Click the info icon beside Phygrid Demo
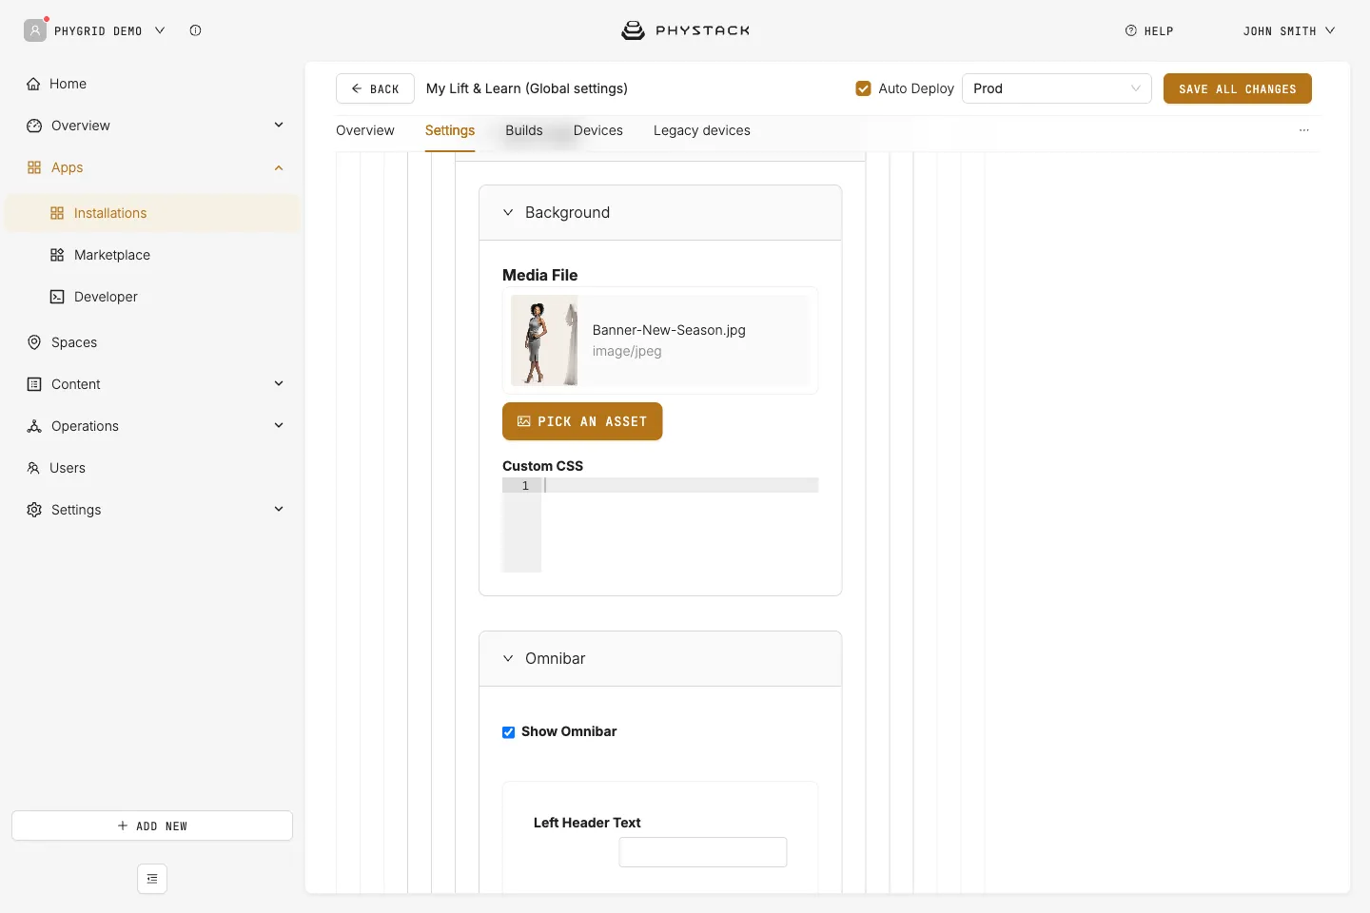Image resolution: width=1370 pixels, height=913 pixels. [x=195, y=30]
